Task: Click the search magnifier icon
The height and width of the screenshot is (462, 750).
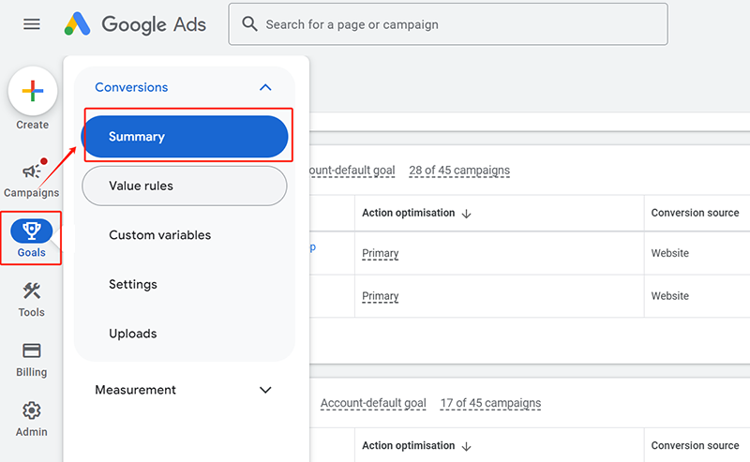Action: pos(249,24)
